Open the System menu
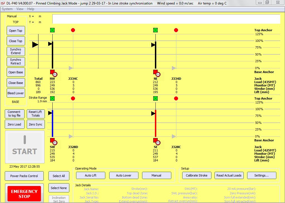 point(7,9)
